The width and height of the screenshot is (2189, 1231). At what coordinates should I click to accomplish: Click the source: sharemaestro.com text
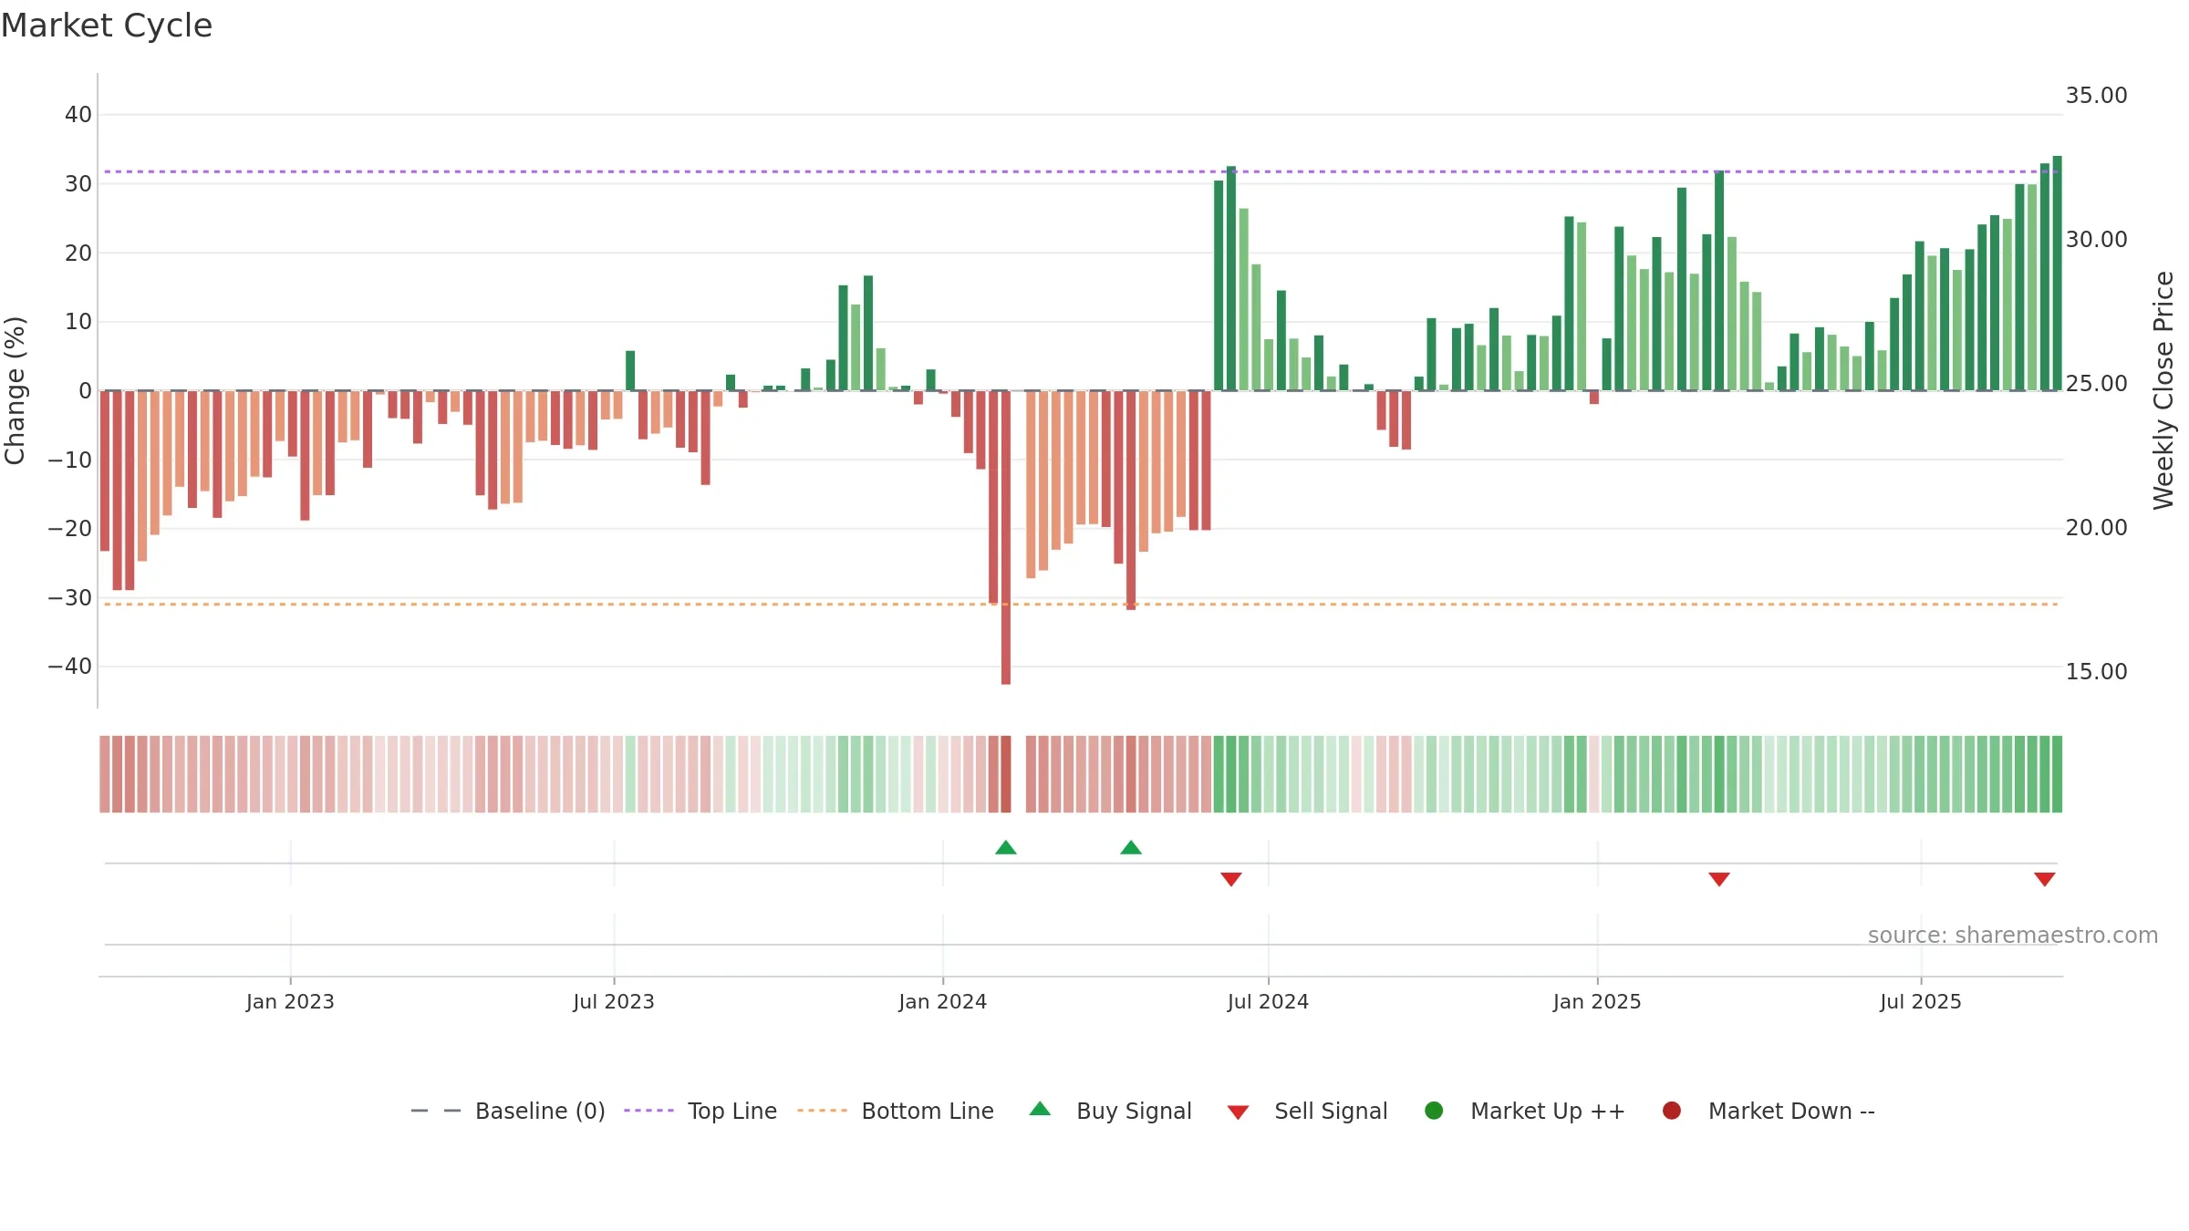point(2013,936)
